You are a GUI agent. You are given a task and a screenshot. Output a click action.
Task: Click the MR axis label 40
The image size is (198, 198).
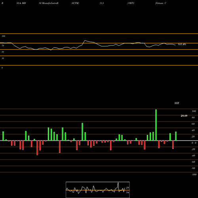193,130
